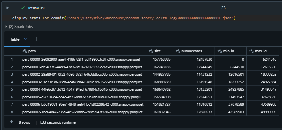282x130 pixels.
Task: Download results using the download arrow icon
Action: (11, 122)
